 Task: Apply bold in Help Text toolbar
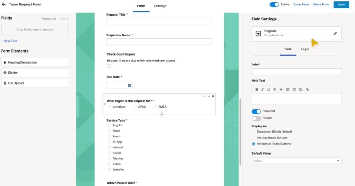pyautogui.click(x=257, y=89)
